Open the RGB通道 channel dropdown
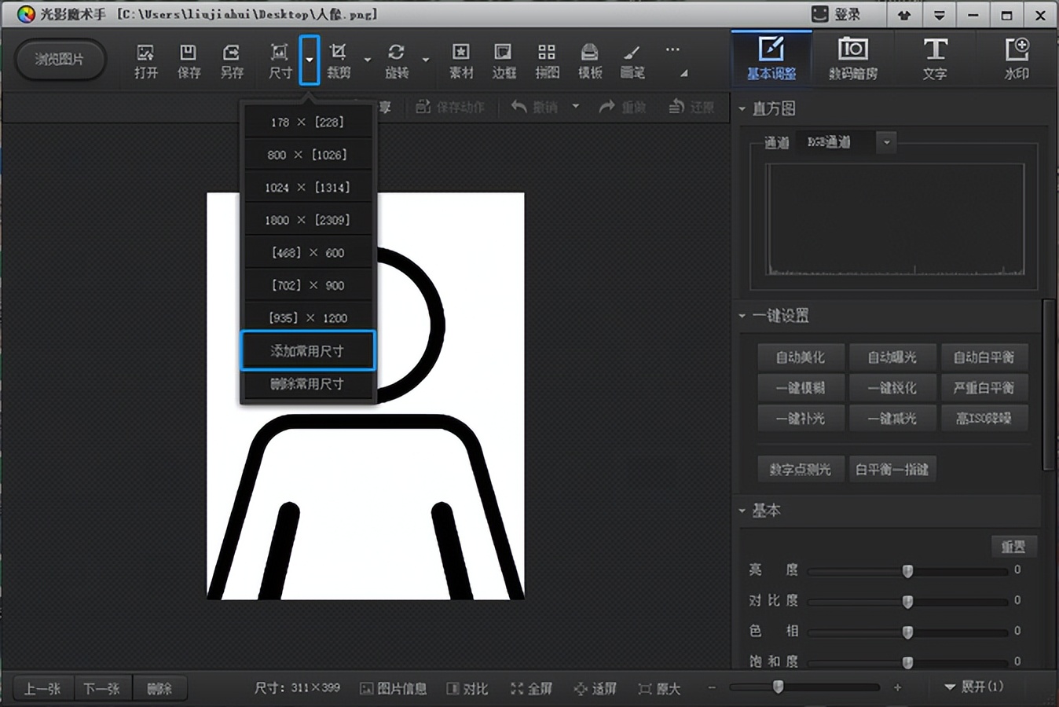The image size is (1059, 707). (886, 142)
